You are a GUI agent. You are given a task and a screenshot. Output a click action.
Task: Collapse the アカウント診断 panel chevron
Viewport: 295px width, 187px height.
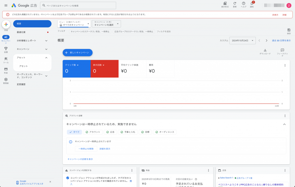pos(284,124)
